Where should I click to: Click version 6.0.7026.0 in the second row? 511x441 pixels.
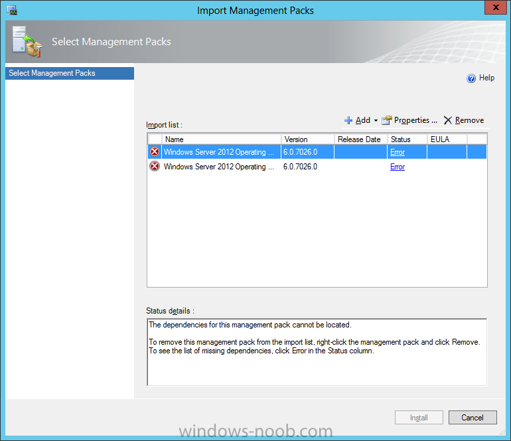(x=300, y=167)
